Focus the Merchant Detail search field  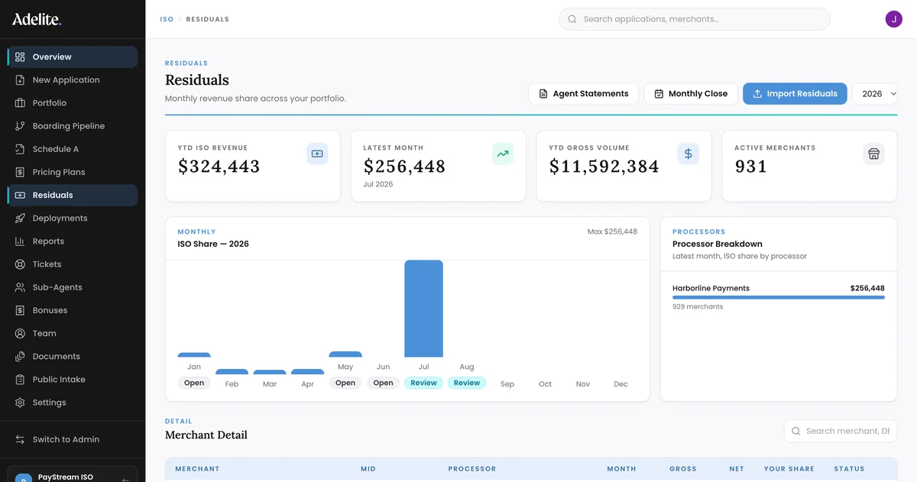[x=841, y=431]
